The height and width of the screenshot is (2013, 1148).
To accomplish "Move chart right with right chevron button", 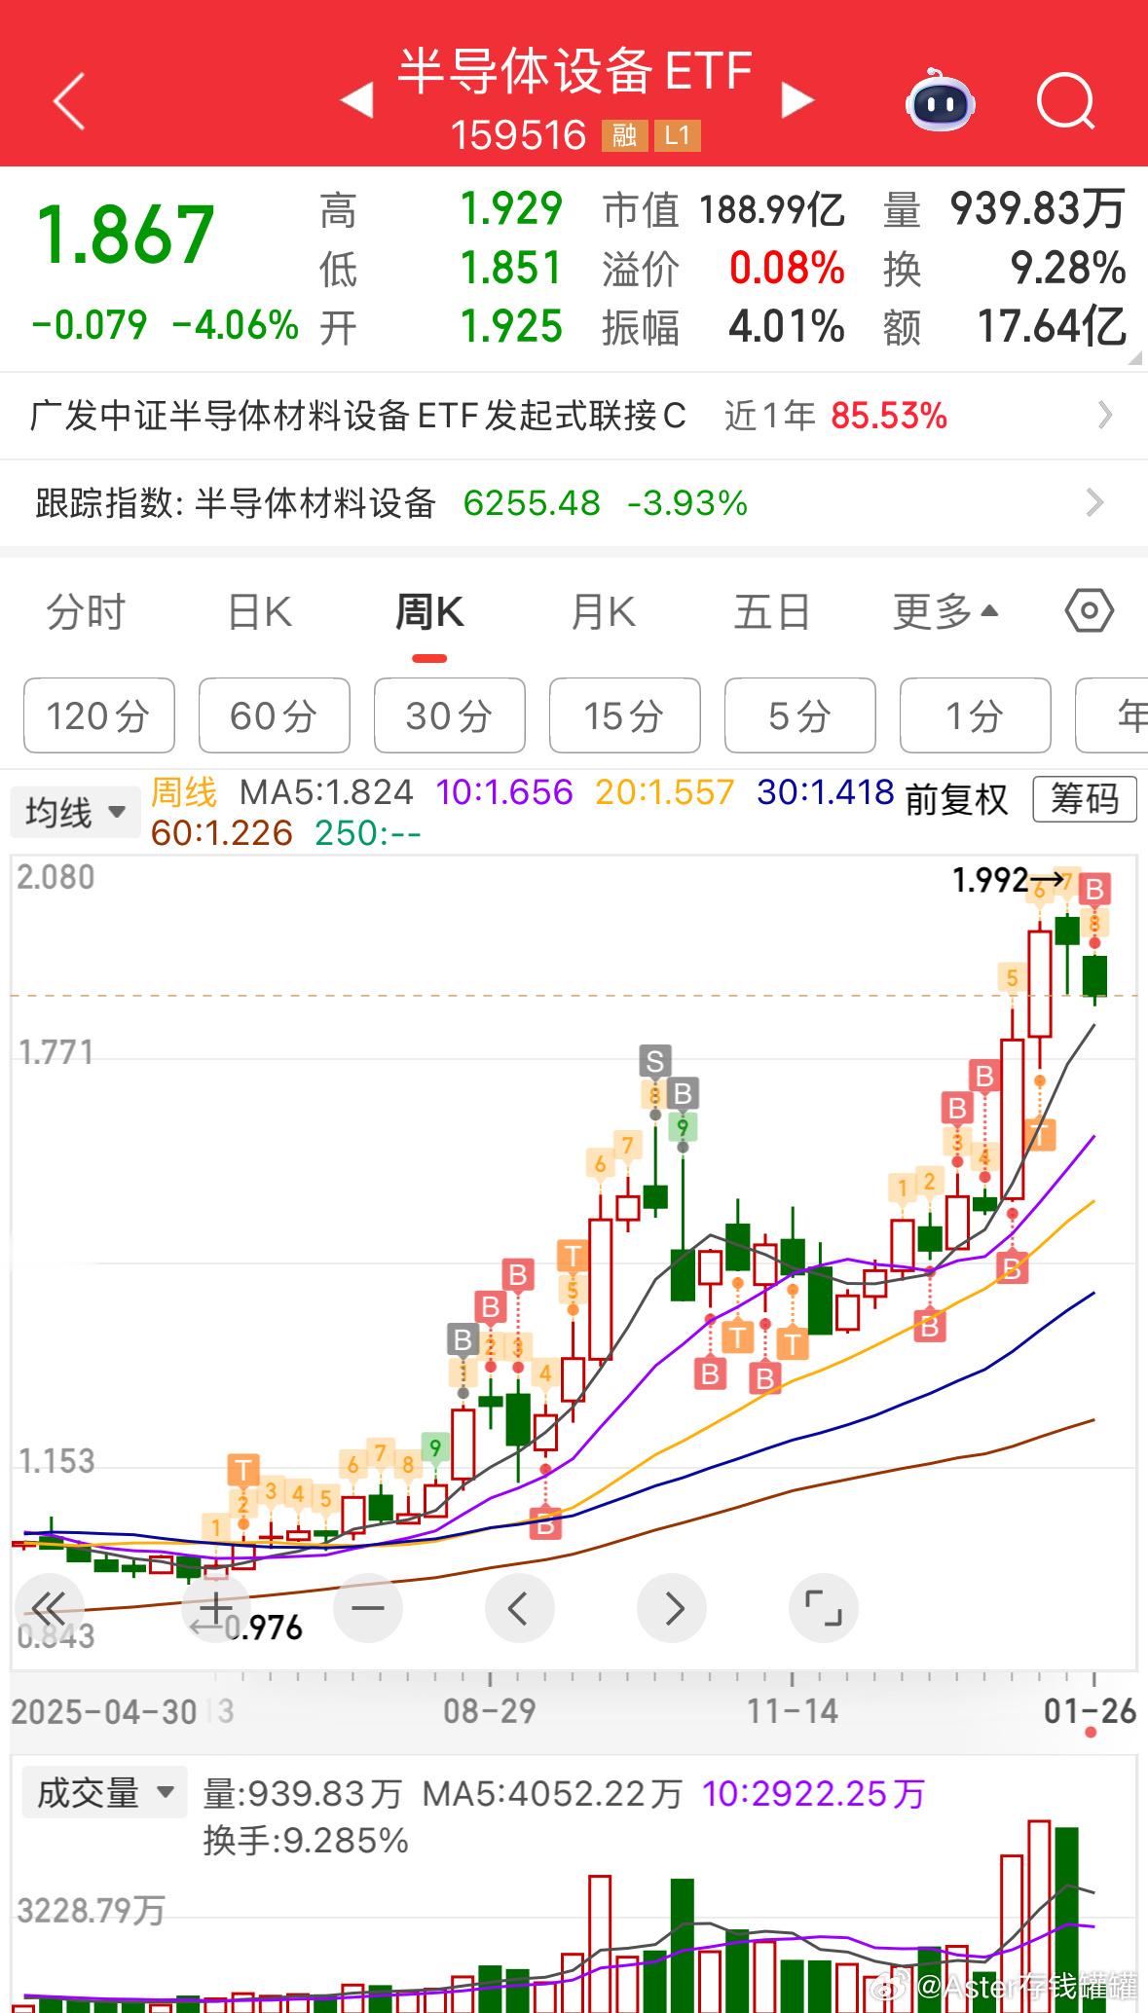I will 672,1608.
